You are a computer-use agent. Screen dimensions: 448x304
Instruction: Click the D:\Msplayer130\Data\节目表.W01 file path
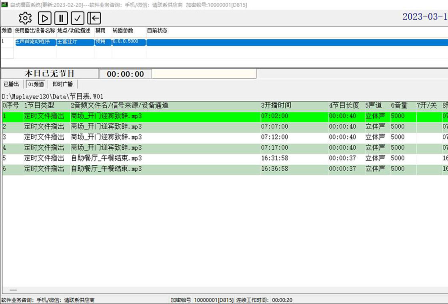52,96
